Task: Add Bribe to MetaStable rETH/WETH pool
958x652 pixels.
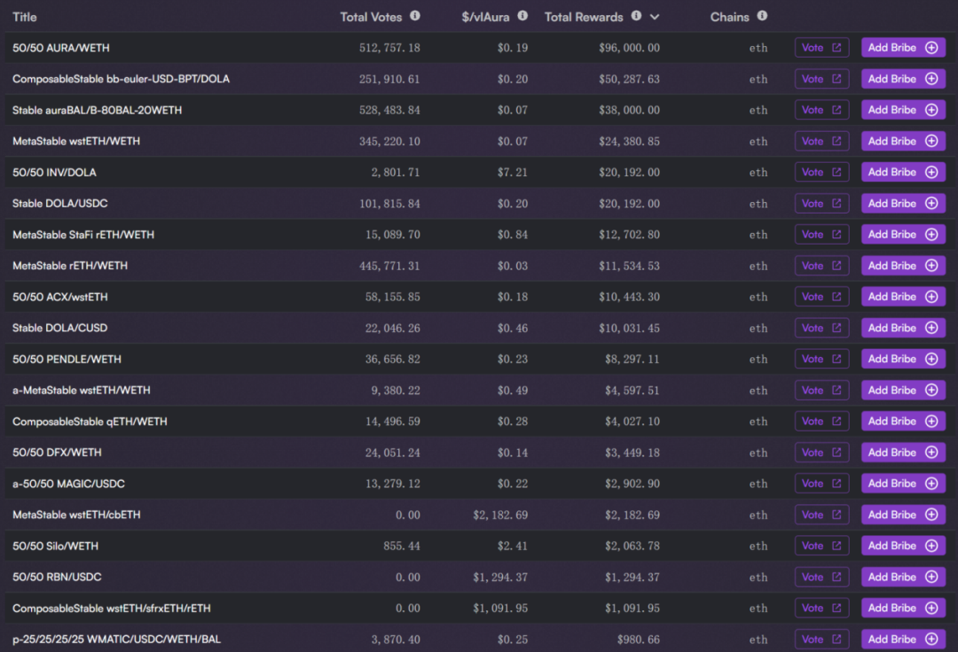Action: click(902, 266)
